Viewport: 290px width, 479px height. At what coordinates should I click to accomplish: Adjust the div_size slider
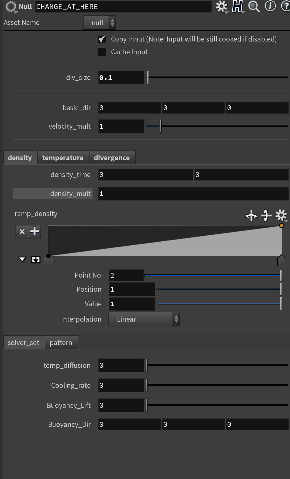tap(217, 77)
